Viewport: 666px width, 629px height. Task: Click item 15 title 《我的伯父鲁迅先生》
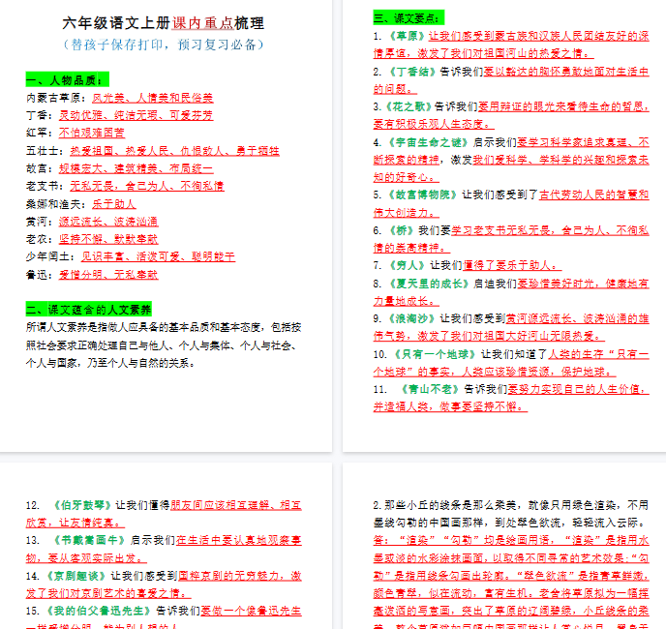[x=99, y=611]
